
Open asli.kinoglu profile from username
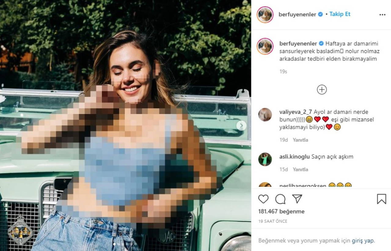[x=294, y=157]
